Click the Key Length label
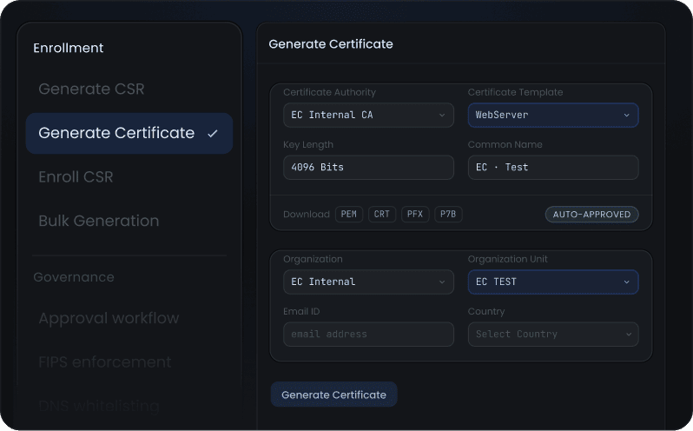Viewport: 693px width, 431px height. [308, 144]
